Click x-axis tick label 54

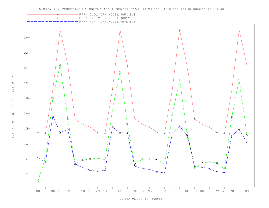click(172, 191)
